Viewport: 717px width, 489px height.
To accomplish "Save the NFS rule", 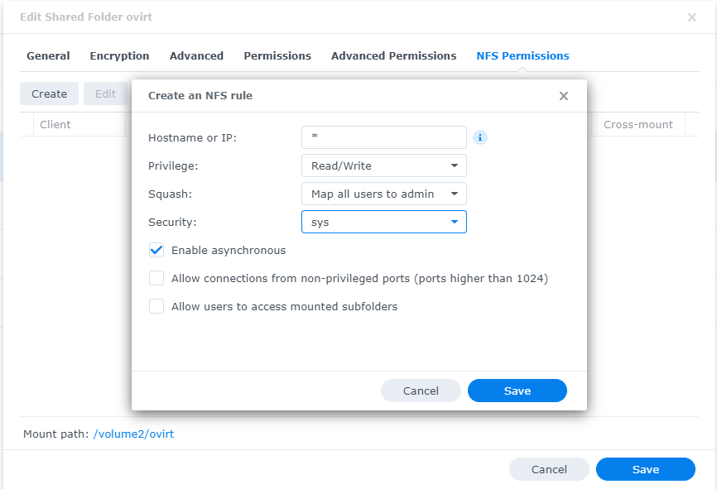I will tap(517, 391).
